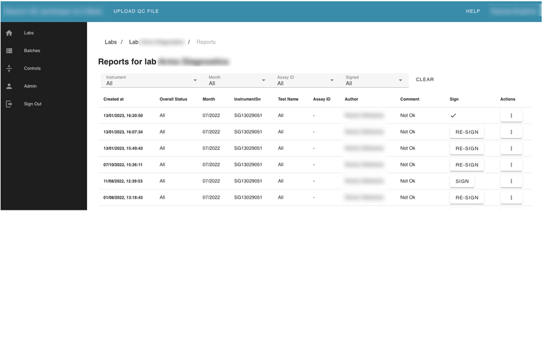Open Batches via its list icon
The width and height of the screenshot is (542, 346).
tap(9, 51)
